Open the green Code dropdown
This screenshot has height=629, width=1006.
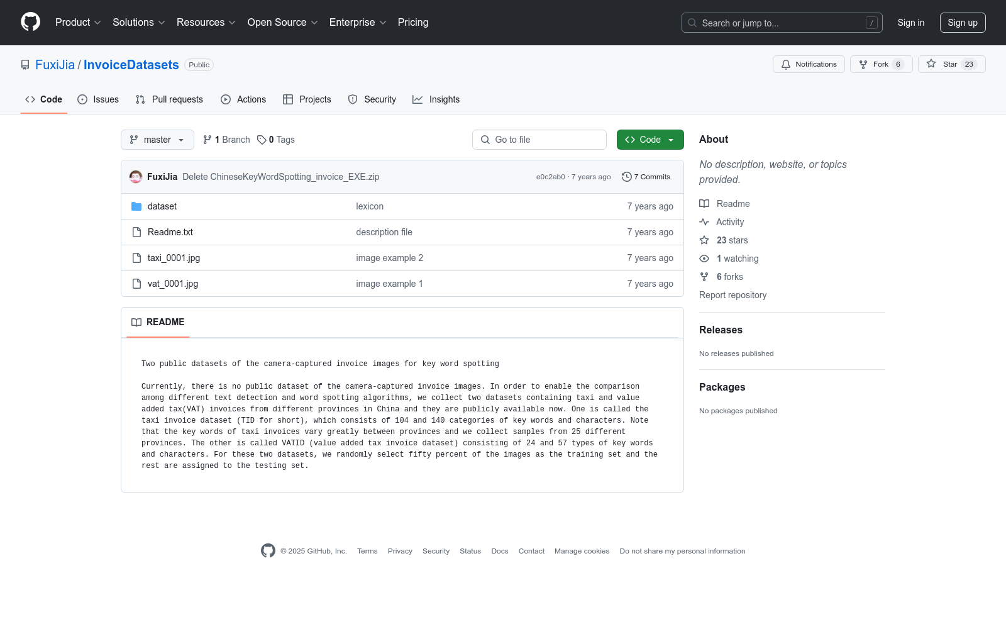point(650,140)
